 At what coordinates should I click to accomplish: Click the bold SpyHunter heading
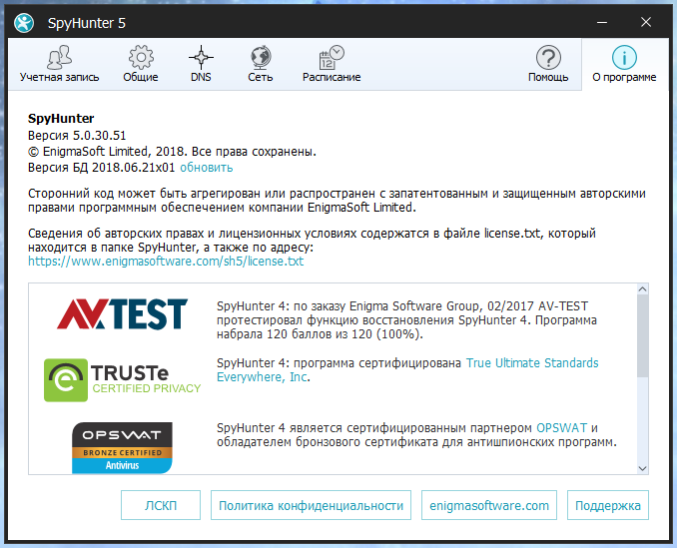[61, 119]
